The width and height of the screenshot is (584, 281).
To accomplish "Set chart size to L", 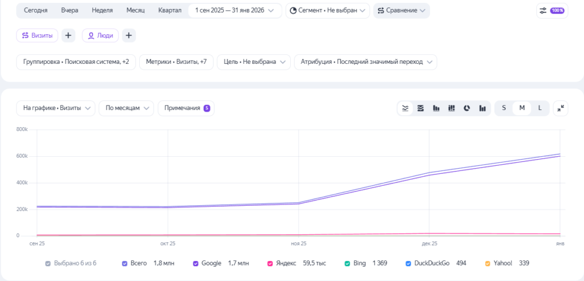I will 540,108.
